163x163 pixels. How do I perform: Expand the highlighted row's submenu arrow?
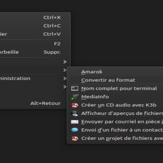[x=65, y=70]
